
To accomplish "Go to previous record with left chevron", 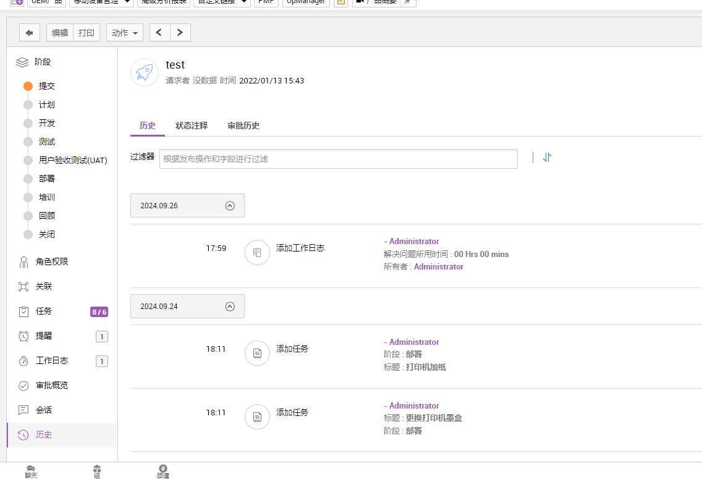I will tap(159, 33).
